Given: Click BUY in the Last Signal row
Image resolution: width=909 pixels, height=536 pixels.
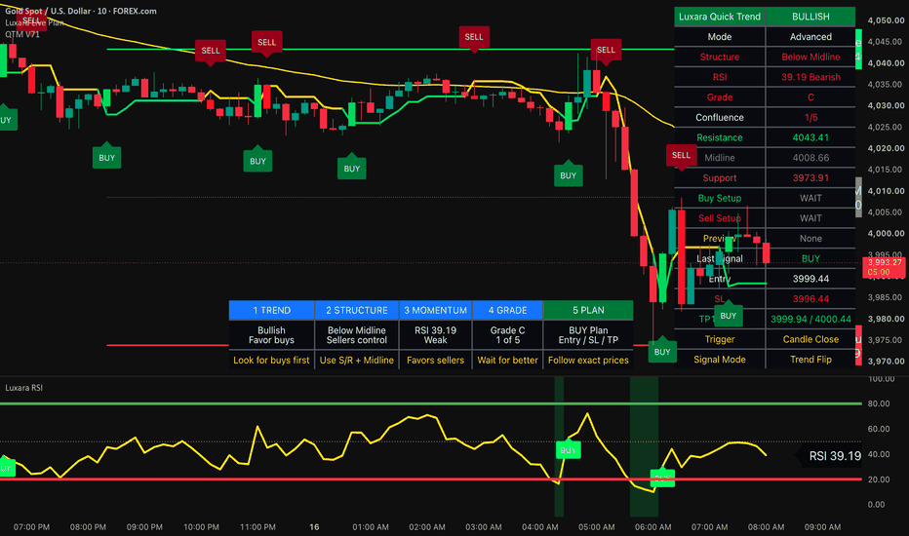Looking at the screenshot, I should [x=810, y=258].
